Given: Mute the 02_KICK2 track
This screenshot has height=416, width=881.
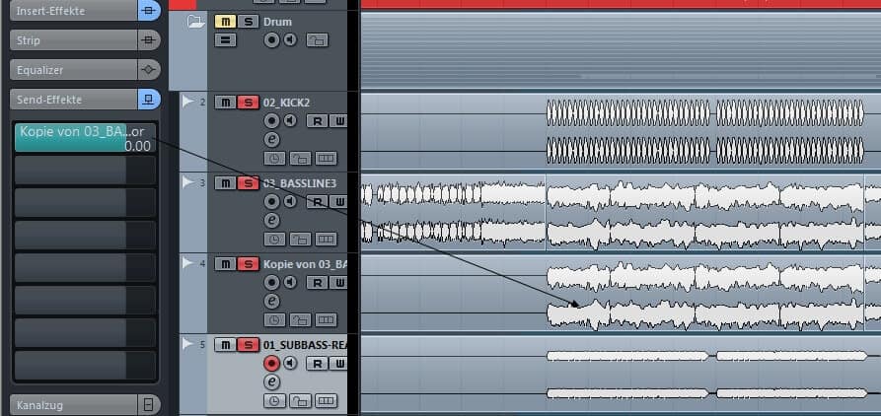Looking at the screenshot, I should click(225, 103).
